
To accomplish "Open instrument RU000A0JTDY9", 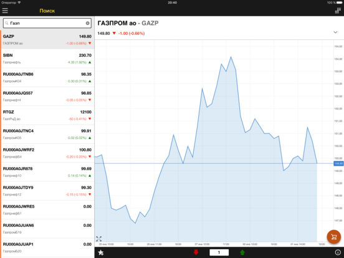I will tap(47, 191).
